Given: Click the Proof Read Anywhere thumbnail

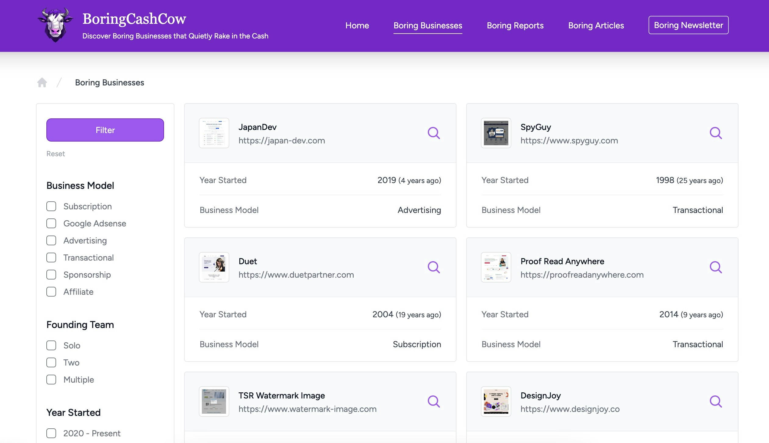Looking at the screenshot, I should click(x=496, y=267).
